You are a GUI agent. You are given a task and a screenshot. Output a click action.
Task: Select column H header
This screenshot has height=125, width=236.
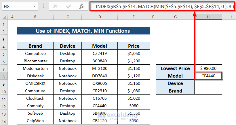point(208,17)
